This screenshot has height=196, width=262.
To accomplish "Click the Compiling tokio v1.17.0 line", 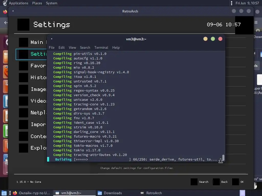I will pyautogui.click(x=77, y=150).
